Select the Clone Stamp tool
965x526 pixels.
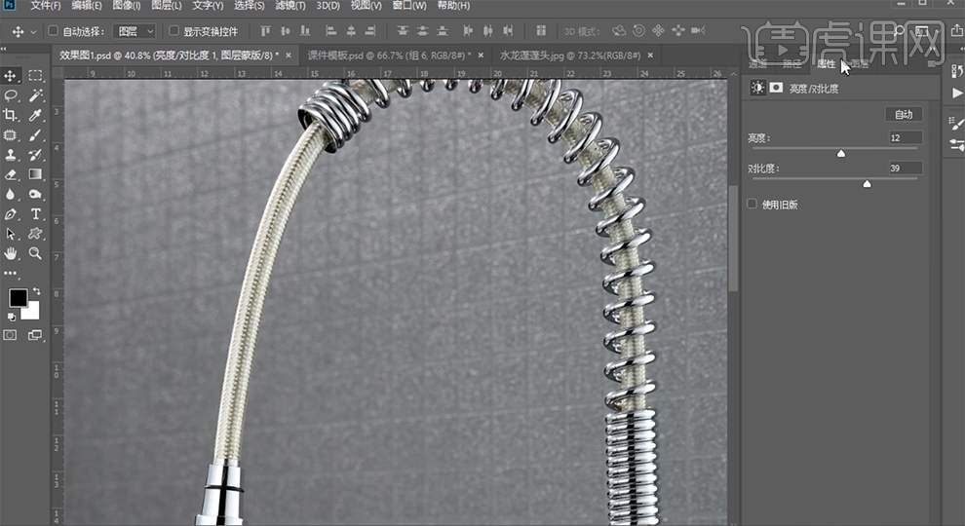(x=11, y=155)
